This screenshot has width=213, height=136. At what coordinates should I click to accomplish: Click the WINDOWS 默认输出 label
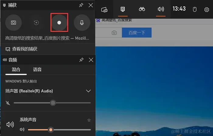(x=21, y=81)
